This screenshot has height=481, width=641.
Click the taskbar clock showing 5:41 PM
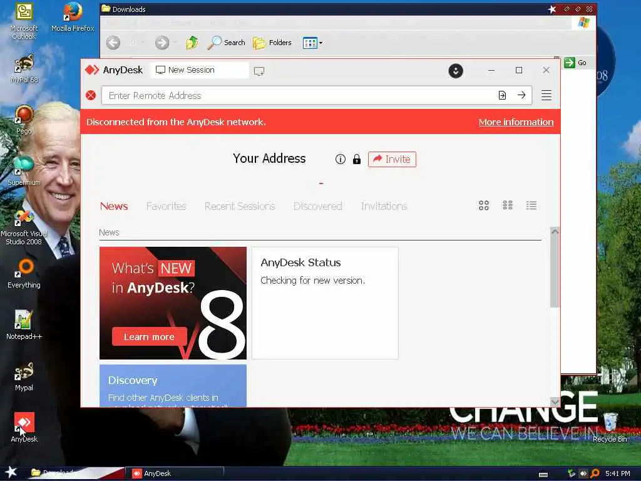[618, 473]
